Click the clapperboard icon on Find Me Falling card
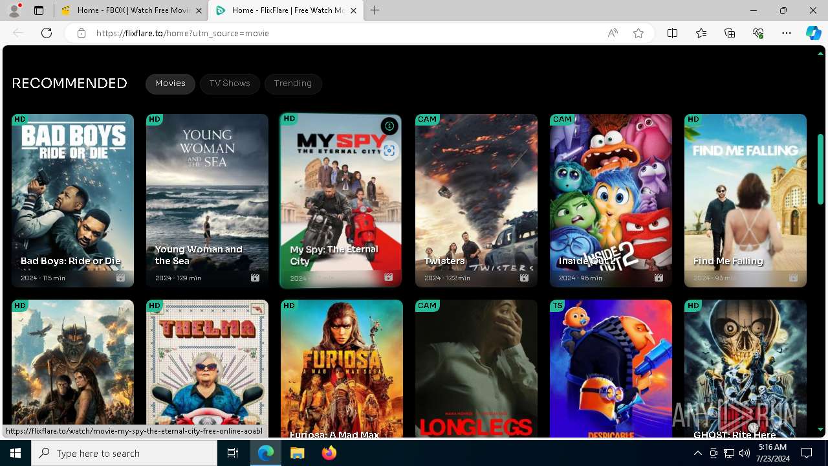 (x=793, y=278)
